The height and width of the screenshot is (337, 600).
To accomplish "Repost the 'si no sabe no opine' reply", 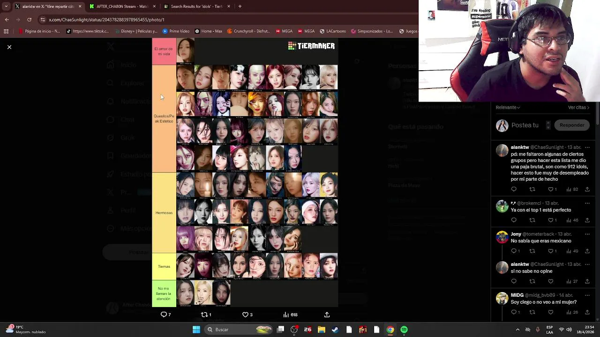I will pos(532,281).
